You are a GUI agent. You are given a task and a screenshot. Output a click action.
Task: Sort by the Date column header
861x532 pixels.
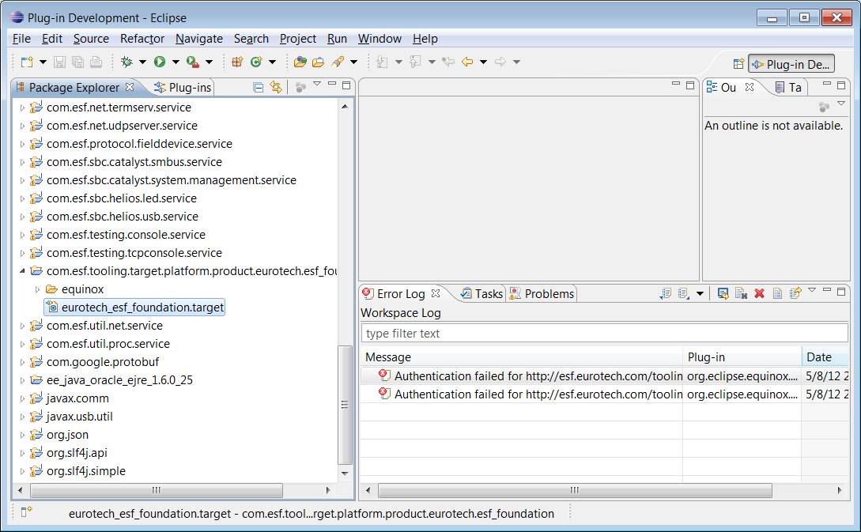pyautogui.click(x=825, y=357)
